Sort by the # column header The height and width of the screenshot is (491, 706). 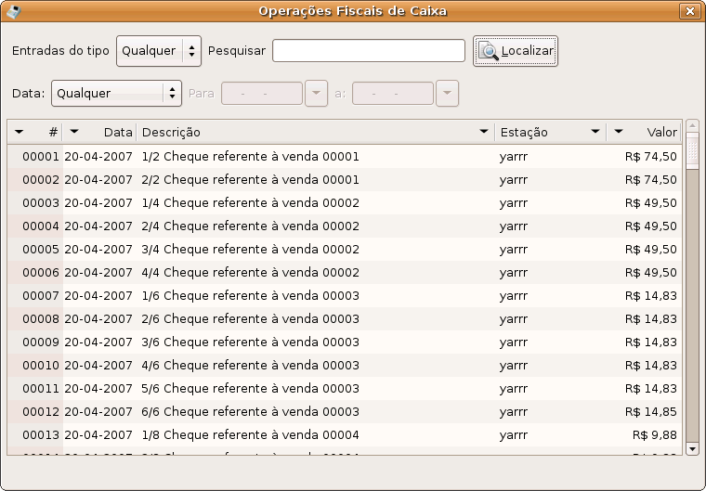pyautogui.click(x=35, y=133)
